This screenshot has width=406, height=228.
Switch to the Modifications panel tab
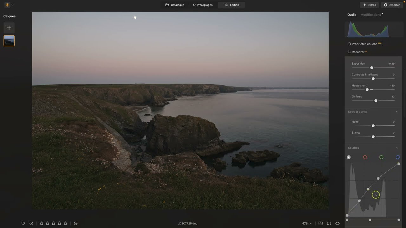point(370,15)
